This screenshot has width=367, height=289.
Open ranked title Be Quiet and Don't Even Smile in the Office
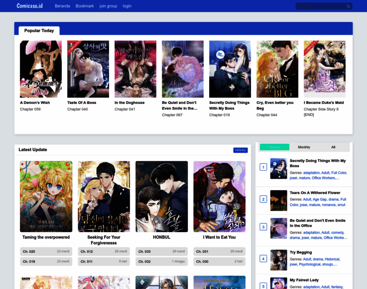[318, 223]
